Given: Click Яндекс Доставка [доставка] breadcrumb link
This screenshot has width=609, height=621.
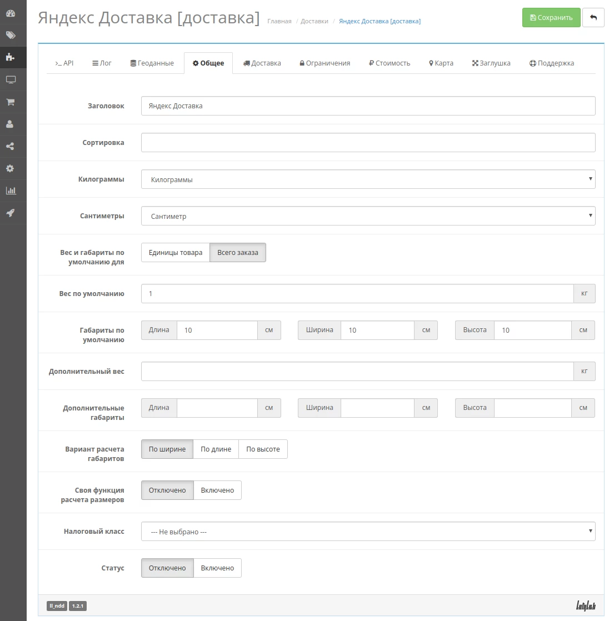Looking at the screenshot, I should click(380, 21).
